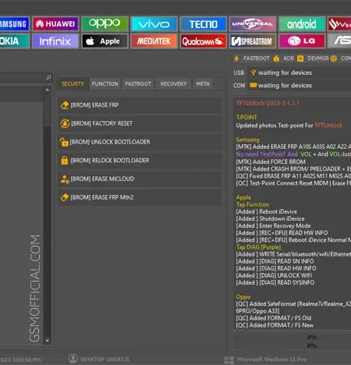This screenshot has width=351, height=365.
Task: Click the Fastboot lightning bolt icon
Action: [x=236, y=58]
